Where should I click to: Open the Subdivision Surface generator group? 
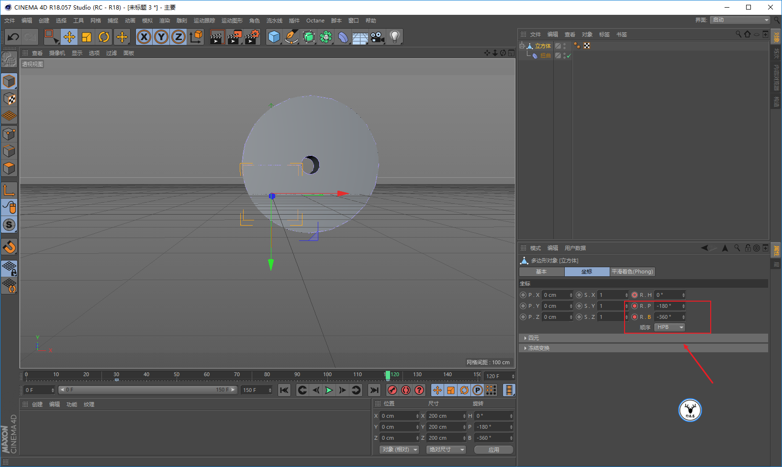(x=309, y=37)
